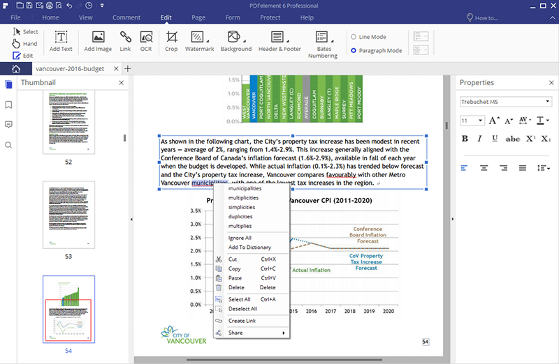Open quick access toolbar customize arrow

pyautogui.click(x=102, y=6)
